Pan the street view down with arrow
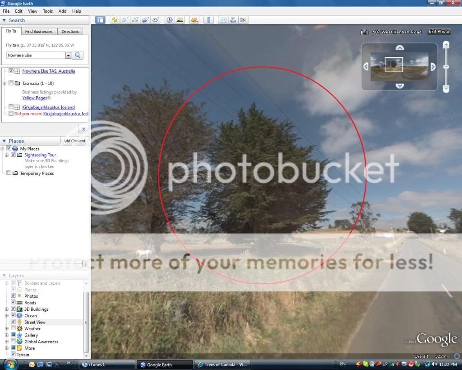Viewport: 462px width, 370px height. 400,86
